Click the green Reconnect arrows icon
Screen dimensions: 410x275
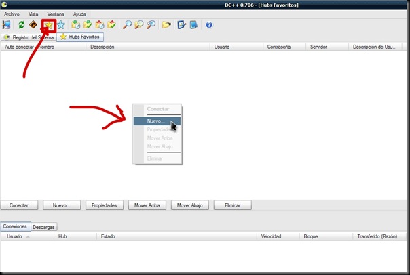coord(21,25)
